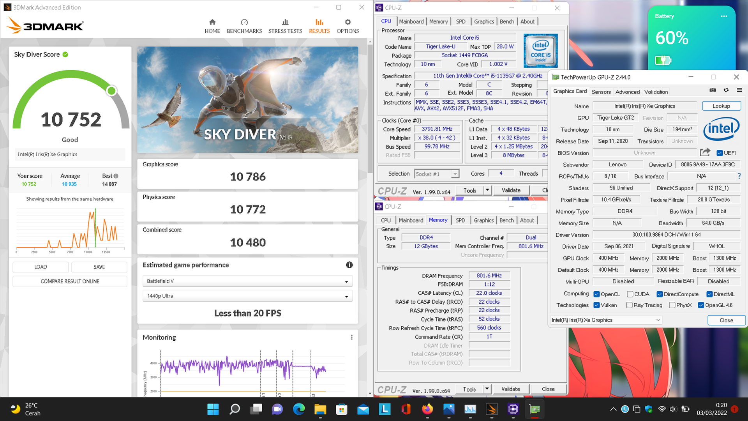Switch to the Bench tab in upper CPU-Z window
748x421 pixels.
507,21
